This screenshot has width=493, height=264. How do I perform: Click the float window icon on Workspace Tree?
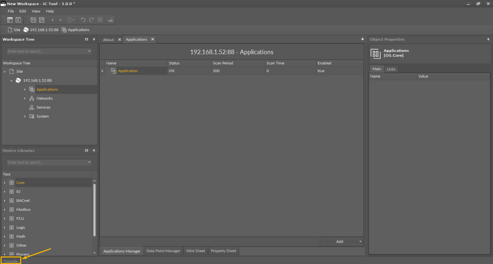coord(87,39)
